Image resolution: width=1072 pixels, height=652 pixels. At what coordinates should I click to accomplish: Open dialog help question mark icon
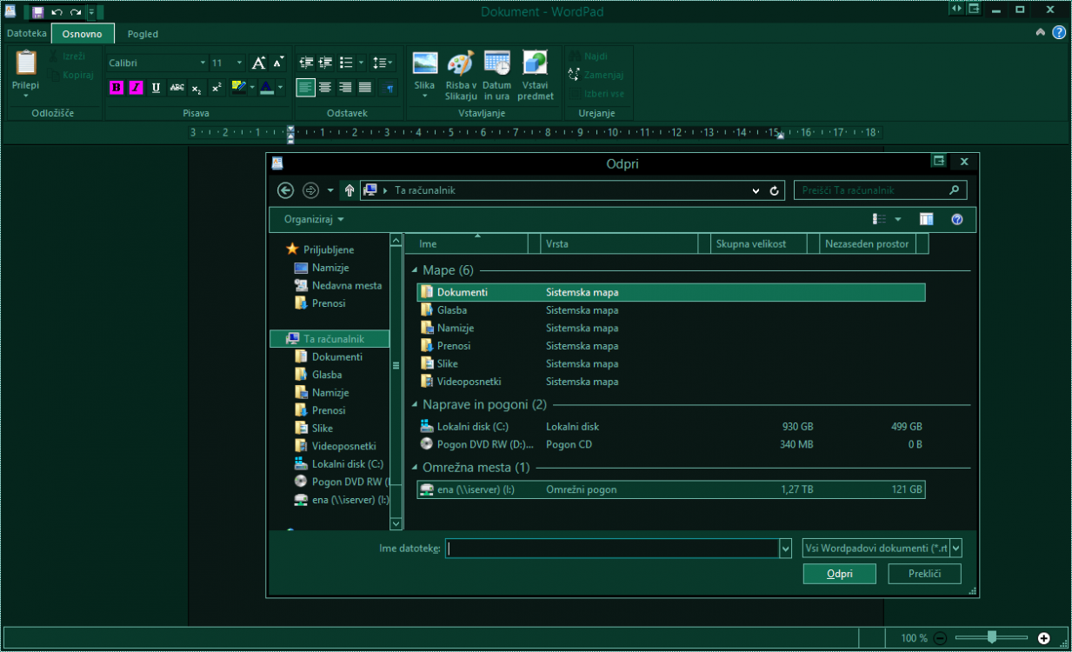tap(957, 220)
